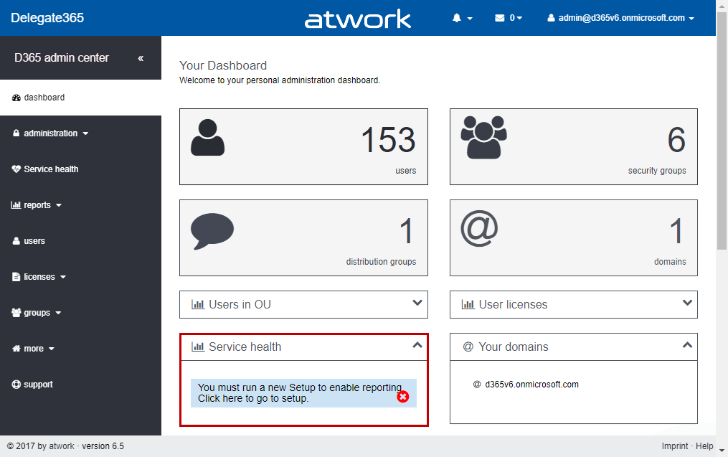The image size is (728, 457).
Task: Click the vertical page scrollbar
Action: click(x=722, y=143)
